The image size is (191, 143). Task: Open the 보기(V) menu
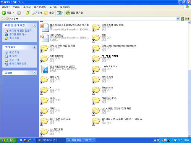[x=27, y=7]
